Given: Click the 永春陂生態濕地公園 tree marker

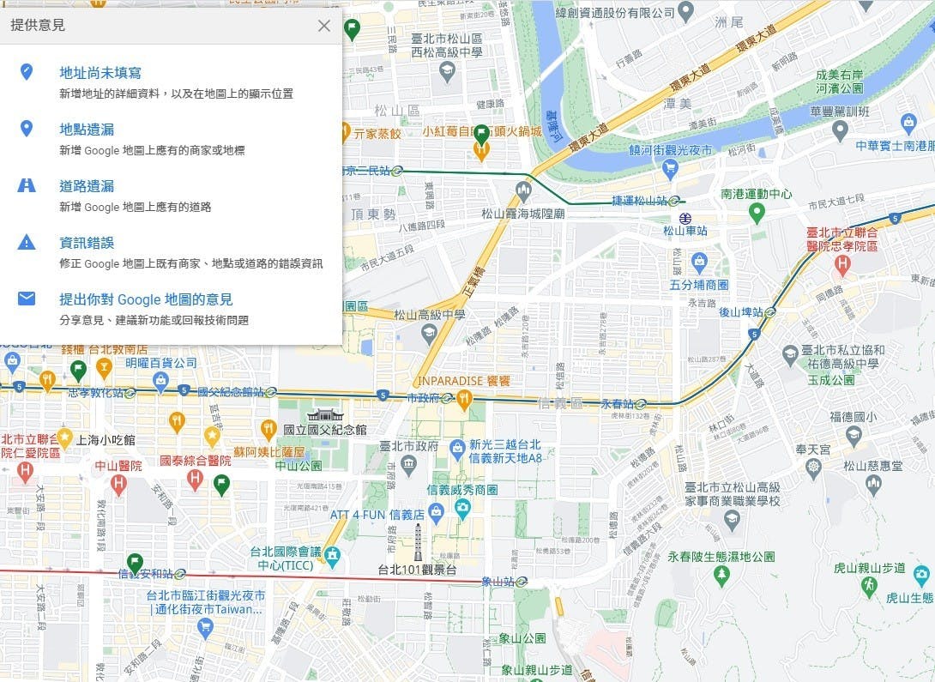Looking at the screenshot, I should tap(721, 575).
